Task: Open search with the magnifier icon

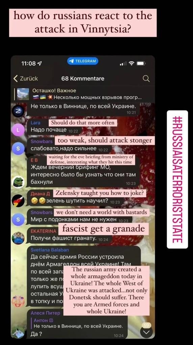Action: coord(146,79)
